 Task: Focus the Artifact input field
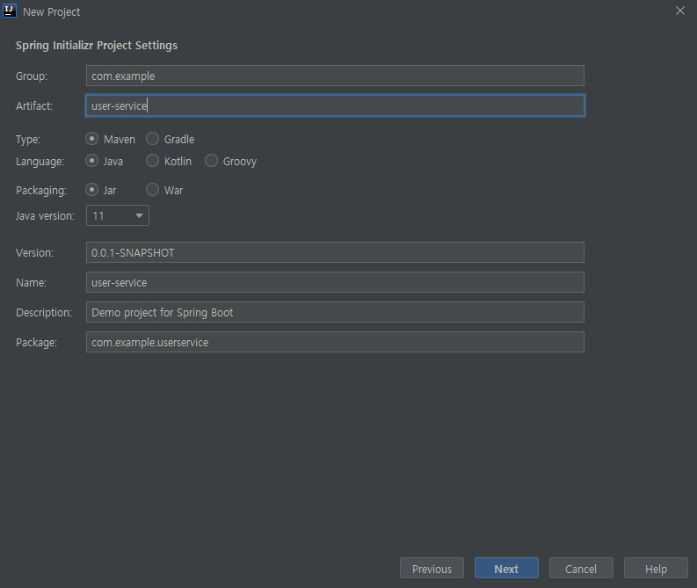(x=335, y=105)
